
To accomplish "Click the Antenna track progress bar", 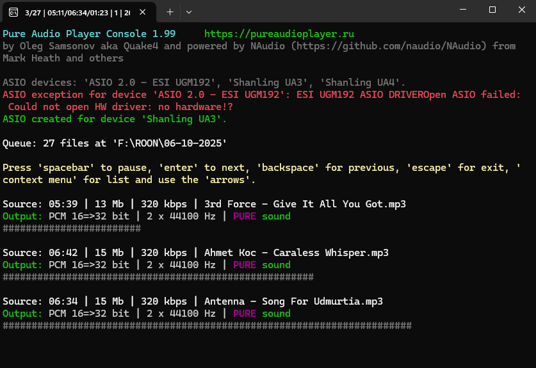I will tap(207, 326).
